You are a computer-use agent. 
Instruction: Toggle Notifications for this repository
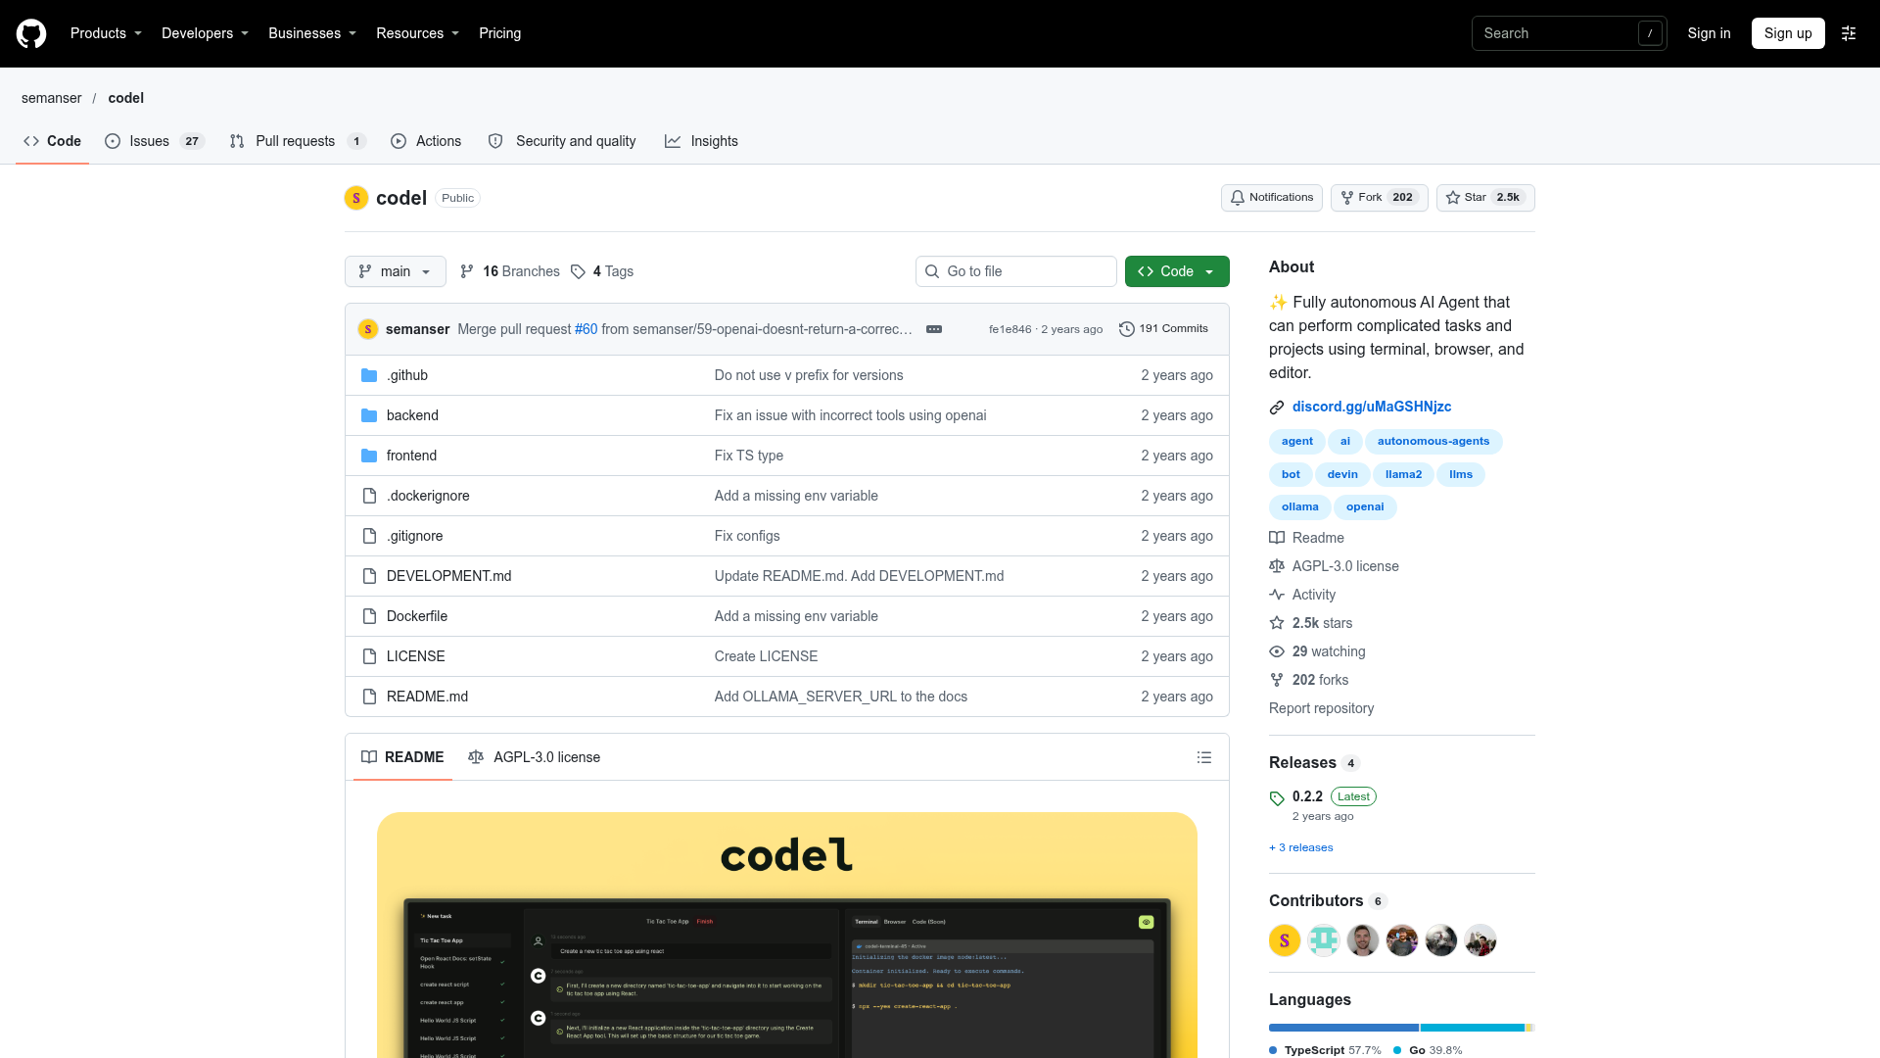click(1272, 198)
